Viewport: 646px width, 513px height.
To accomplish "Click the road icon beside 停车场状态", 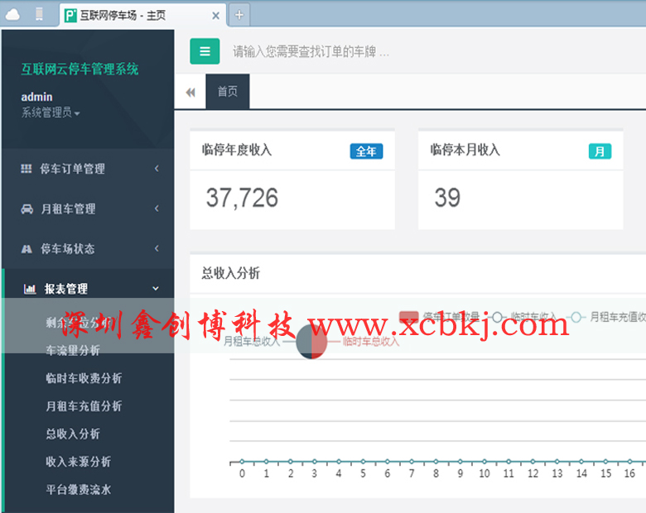I will 27,249.
